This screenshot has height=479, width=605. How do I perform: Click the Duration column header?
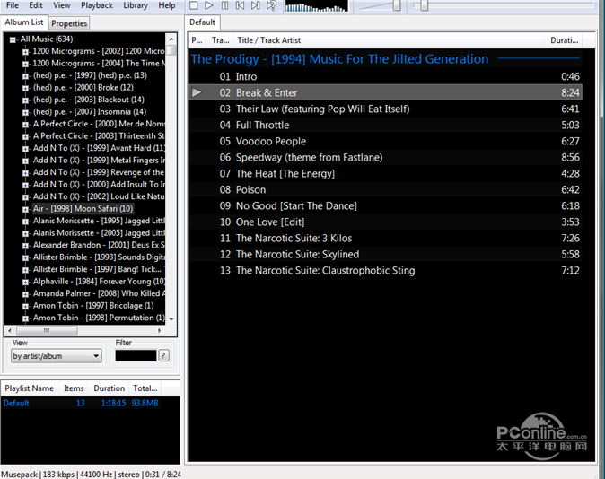point(564,40)
